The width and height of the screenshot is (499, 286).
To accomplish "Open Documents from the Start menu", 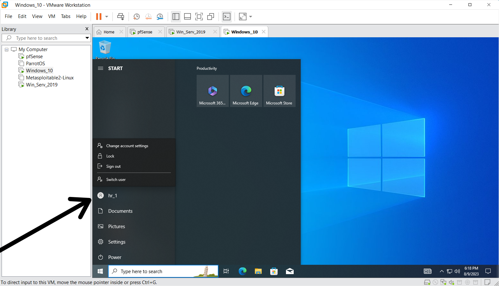I will click(134, 211).
